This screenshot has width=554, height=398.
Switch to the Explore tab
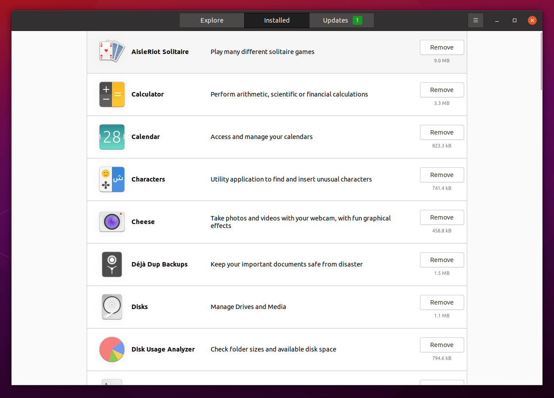pos(212,20)
